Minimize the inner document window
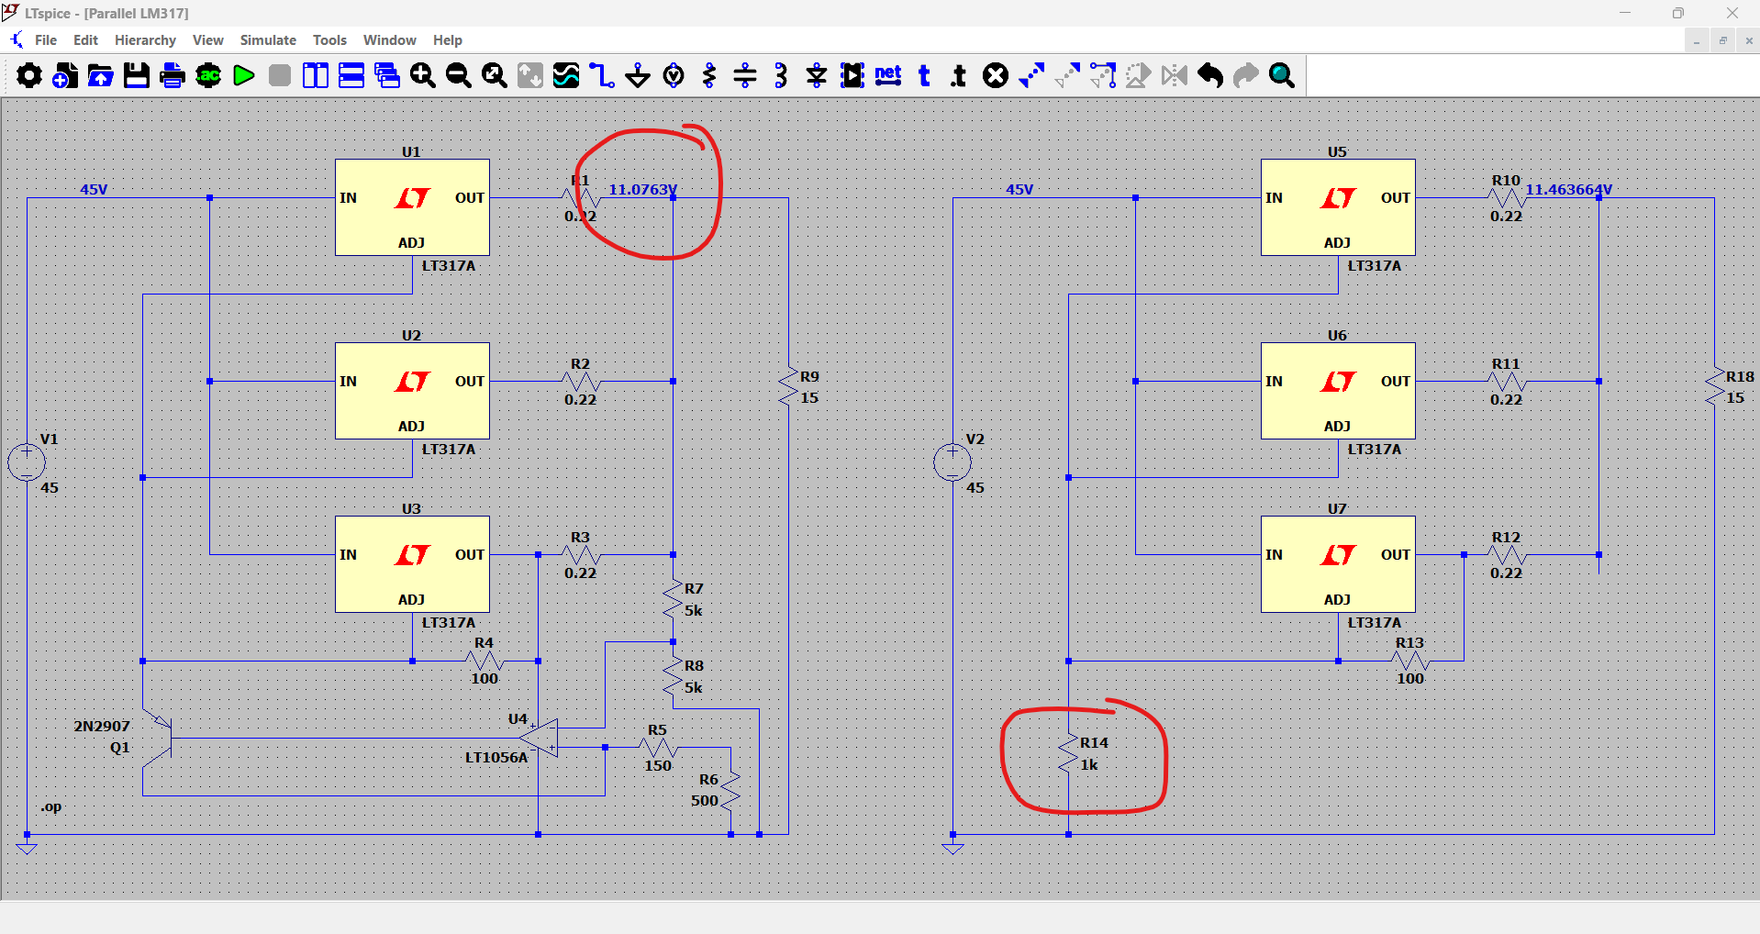The width and height of the screenshot is (1760, 934). click(1697, 40)
